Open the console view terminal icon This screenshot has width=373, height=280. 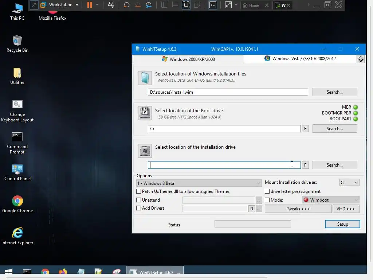coord(213,5)
